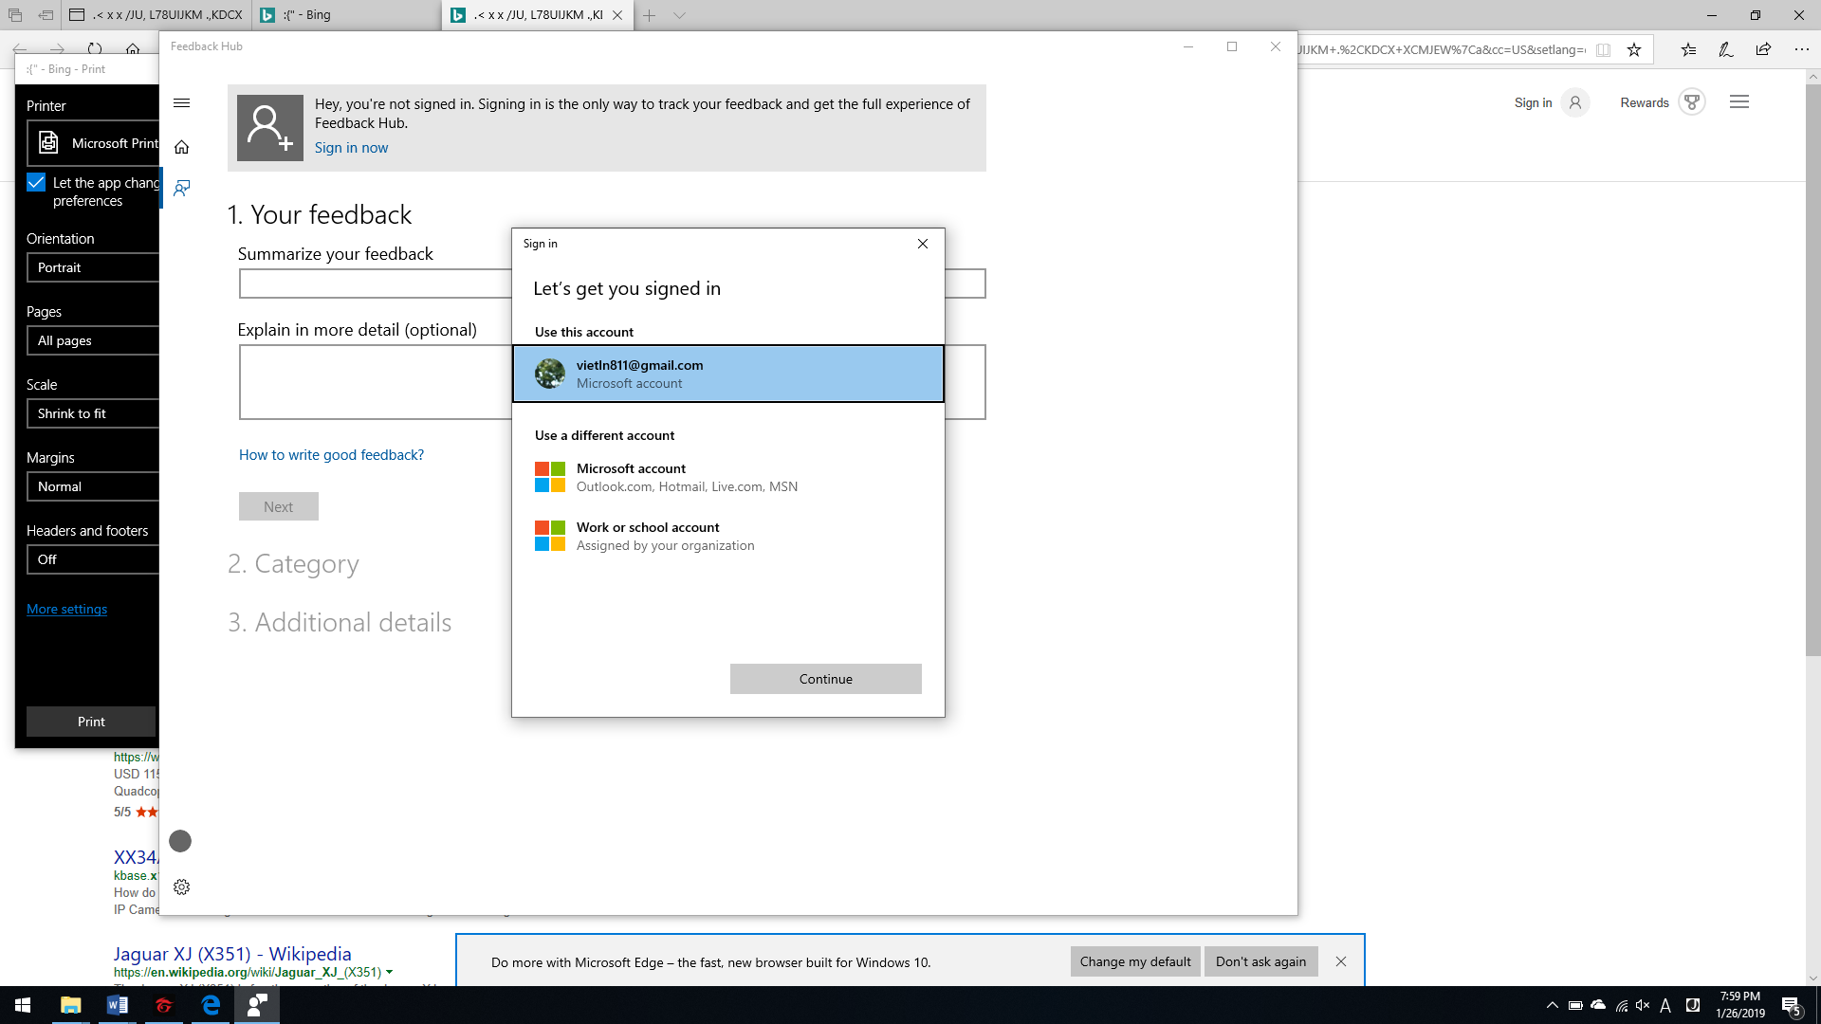Open Feedback Hub settings gear
This screenshot has height=1024, width=1821.
181,887
